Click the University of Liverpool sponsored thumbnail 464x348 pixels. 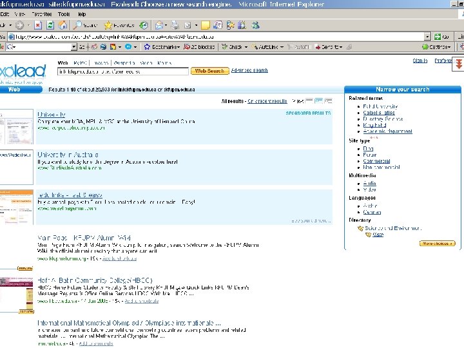tap(17, 127)
